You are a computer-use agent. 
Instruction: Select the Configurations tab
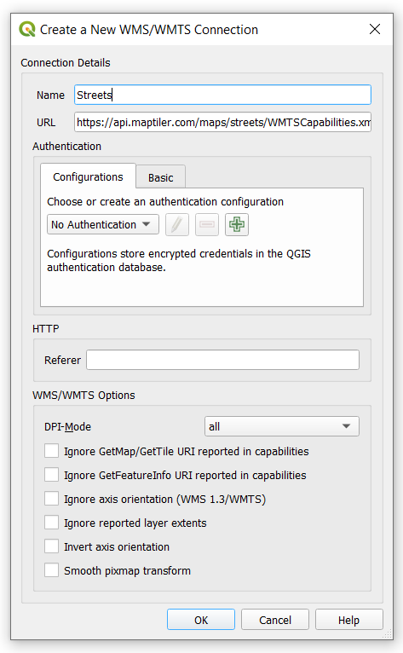pyautogui.click(x=88, y=176)
